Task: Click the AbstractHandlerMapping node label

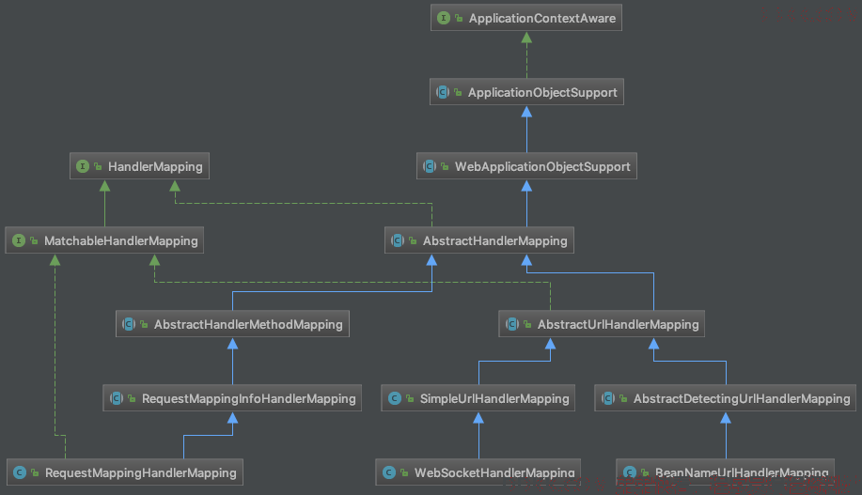Action: [x=494, y=240]
